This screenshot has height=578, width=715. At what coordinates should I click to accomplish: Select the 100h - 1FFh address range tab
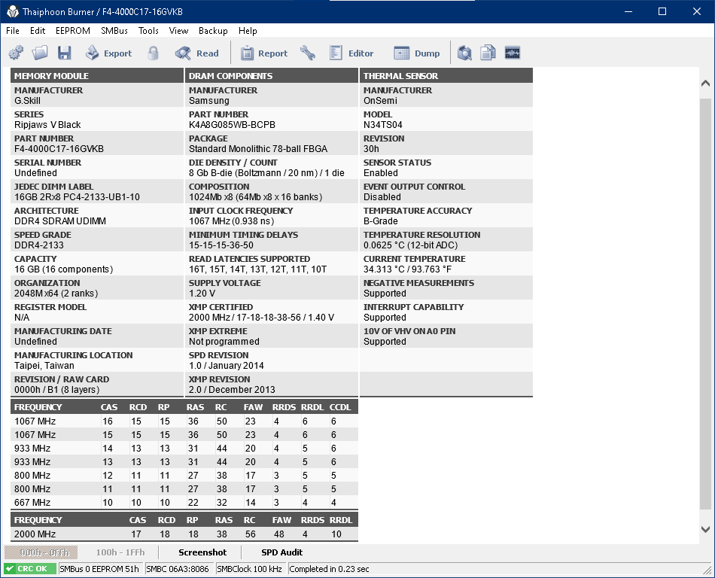pos(120,552)
